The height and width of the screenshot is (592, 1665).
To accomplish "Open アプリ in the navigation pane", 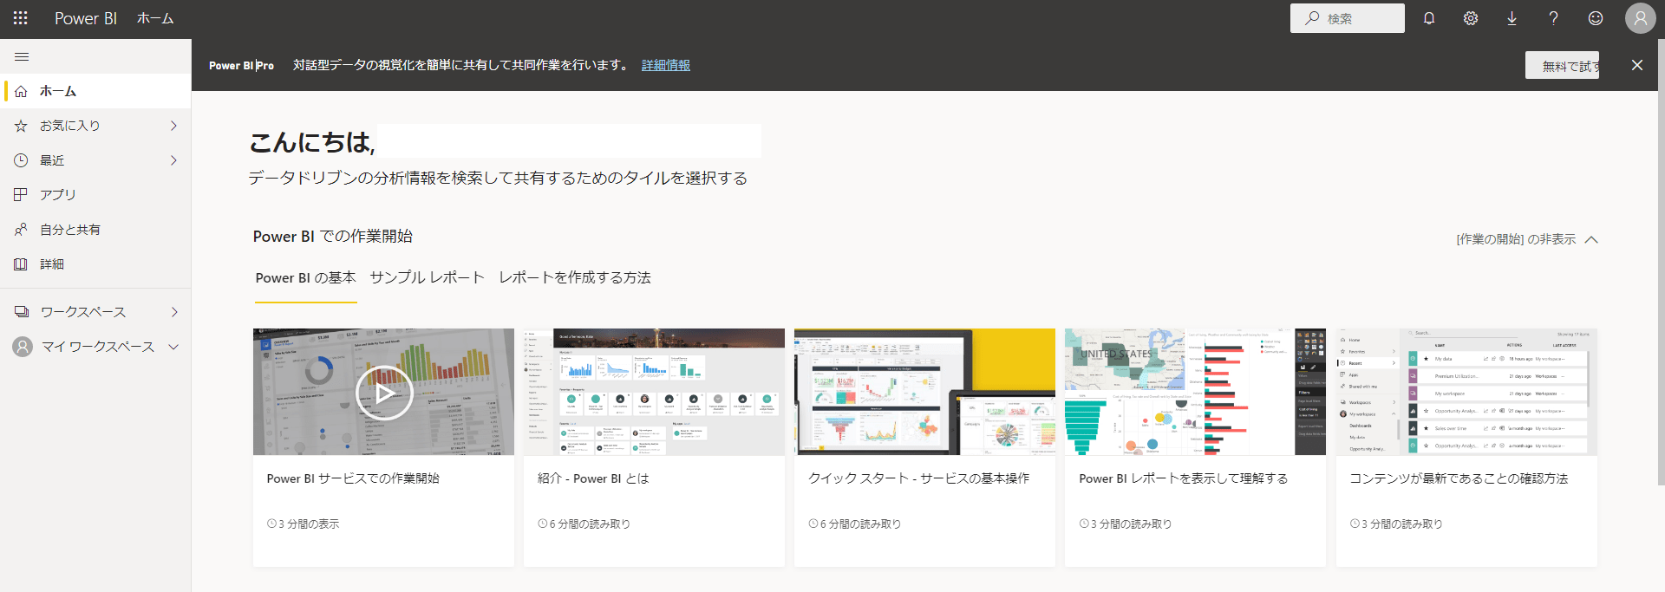I will click(x=95, y=195).
